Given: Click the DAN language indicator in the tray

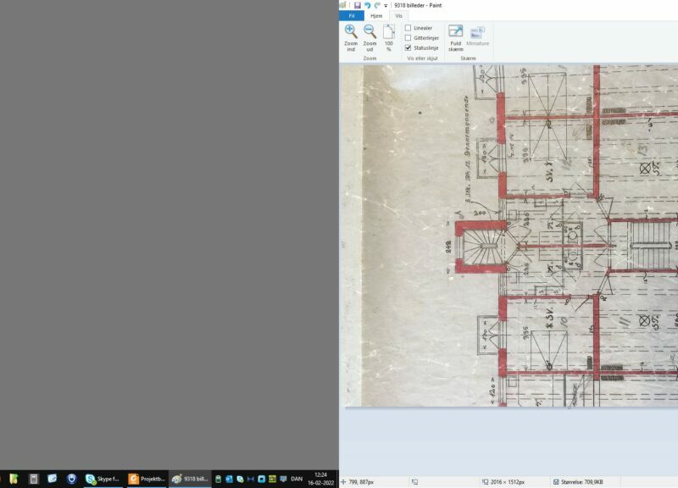Looking at the screenshot, I should point(297,479).
